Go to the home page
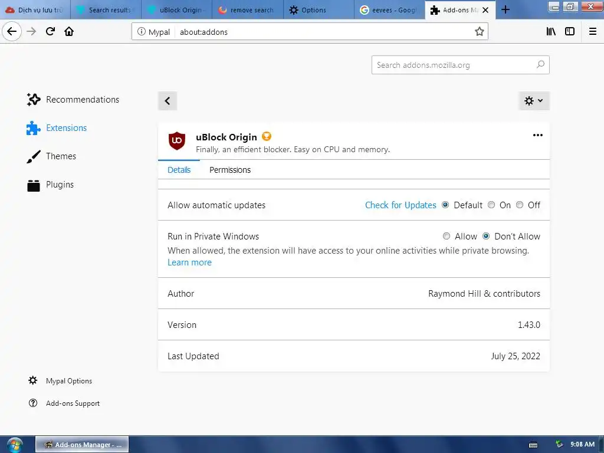The height and width of the screenshot is (453, 604). coord(69,31)
